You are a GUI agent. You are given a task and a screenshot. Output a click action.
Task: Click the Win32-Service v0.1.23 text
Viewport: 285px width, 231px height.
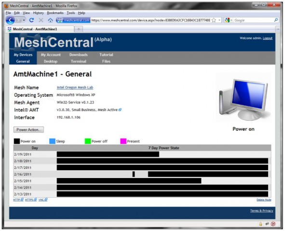click(x=75, y=102)
